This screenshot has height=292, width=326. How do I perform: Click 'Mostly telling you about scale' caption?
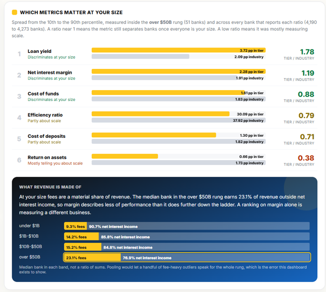coord(55,163)
